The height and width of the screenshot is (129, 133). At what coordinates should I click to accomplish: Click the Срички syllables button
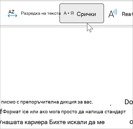[x=82, y=13]
